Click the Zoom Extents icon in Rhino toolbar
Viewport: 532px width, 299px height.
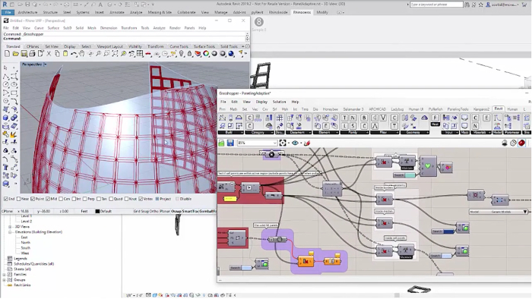pyautogui.click(x=115, y=54)
